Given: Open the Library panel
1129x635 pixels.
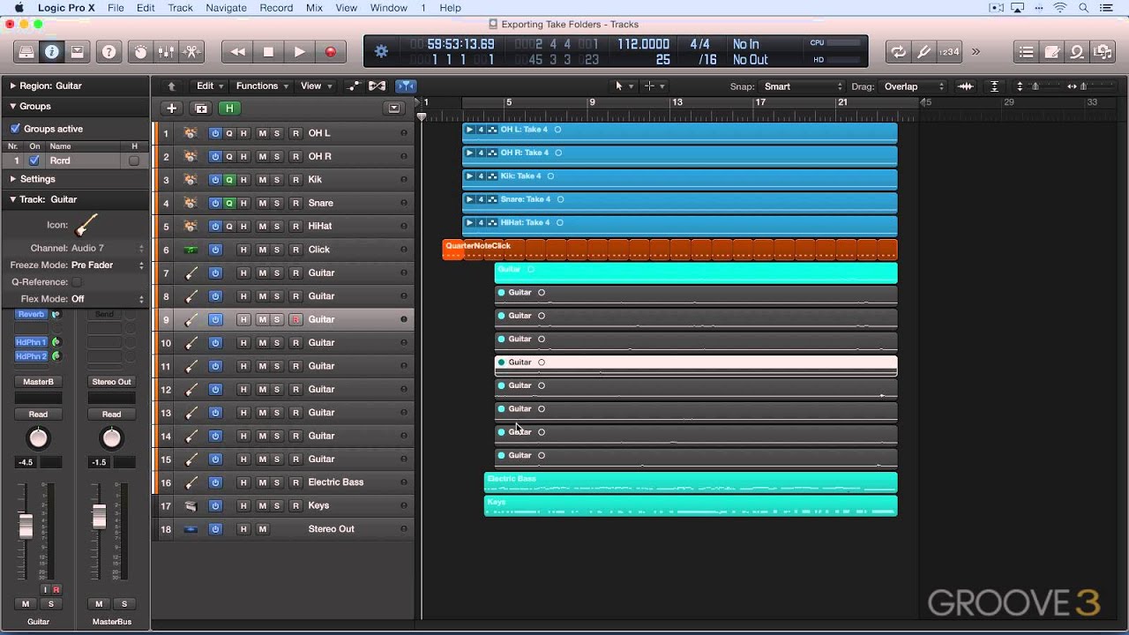Looking at the screenshot, I should (26, 52).
